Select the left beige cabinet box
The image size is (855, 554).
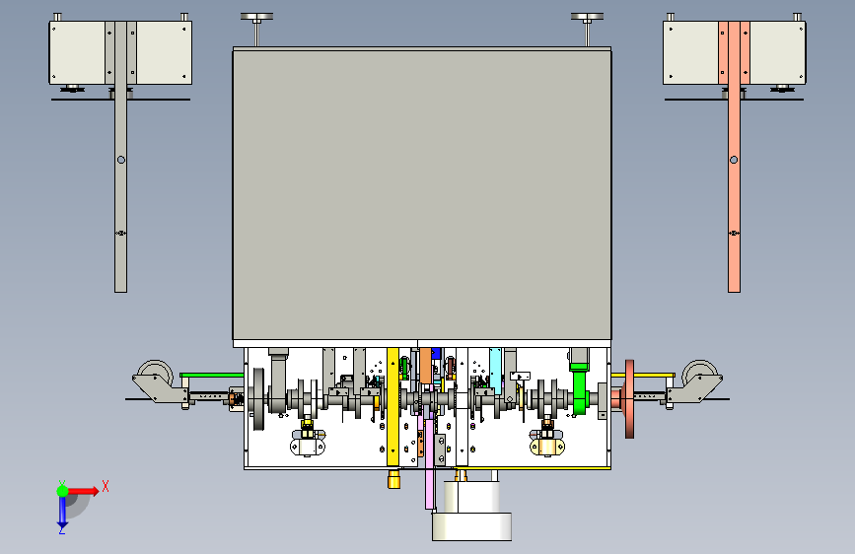point(120,53)
